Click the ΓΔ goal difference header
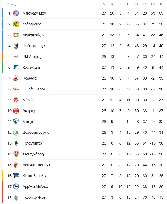The image size is (167, 204). 153,4
